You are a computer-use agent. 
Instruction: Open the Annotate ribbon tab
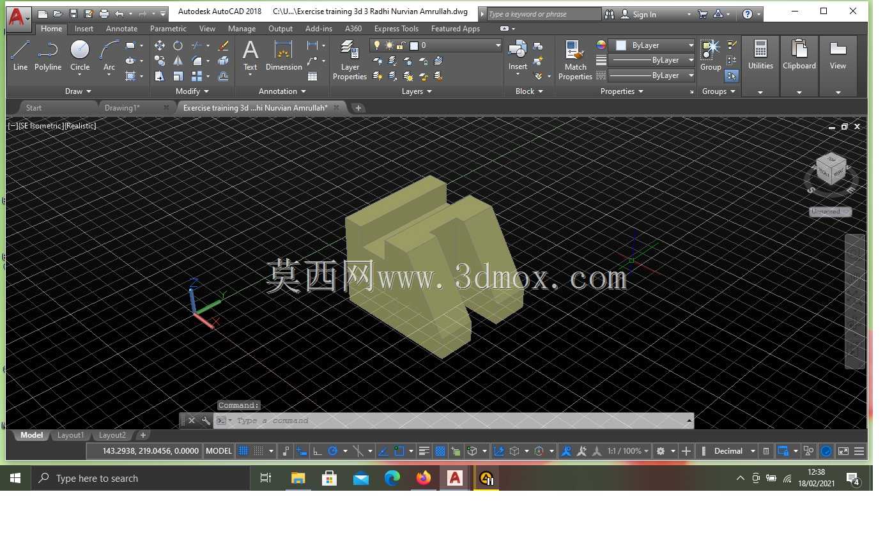pyautogui.click(x=121, y=29)
